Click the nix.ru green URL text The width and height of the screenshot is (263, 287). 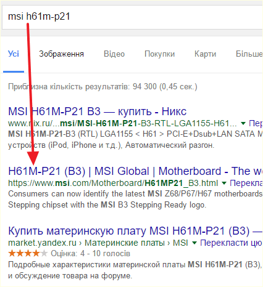click(122, 123)
